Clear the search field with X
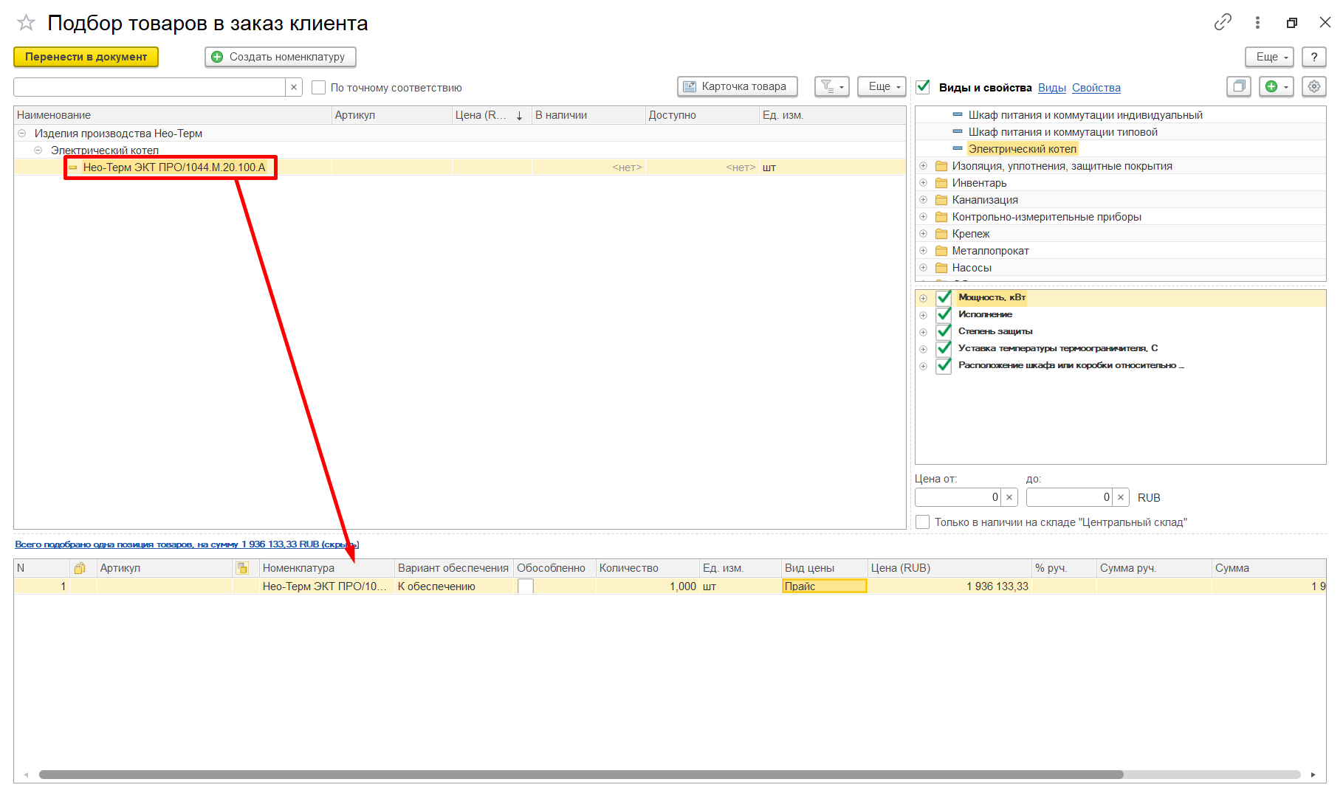The width and height of the screenshot is (1343, 796). (294, 87)
